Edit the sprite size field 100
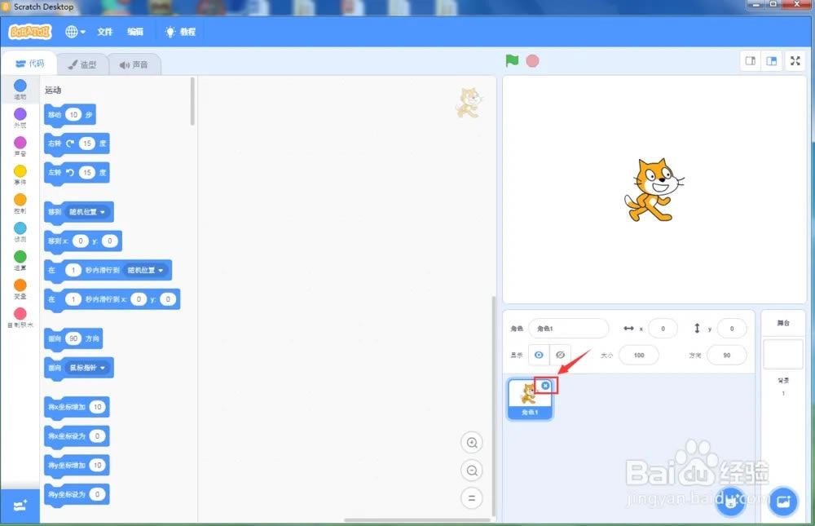Screen dimensions: 815x526 point(639,356)
